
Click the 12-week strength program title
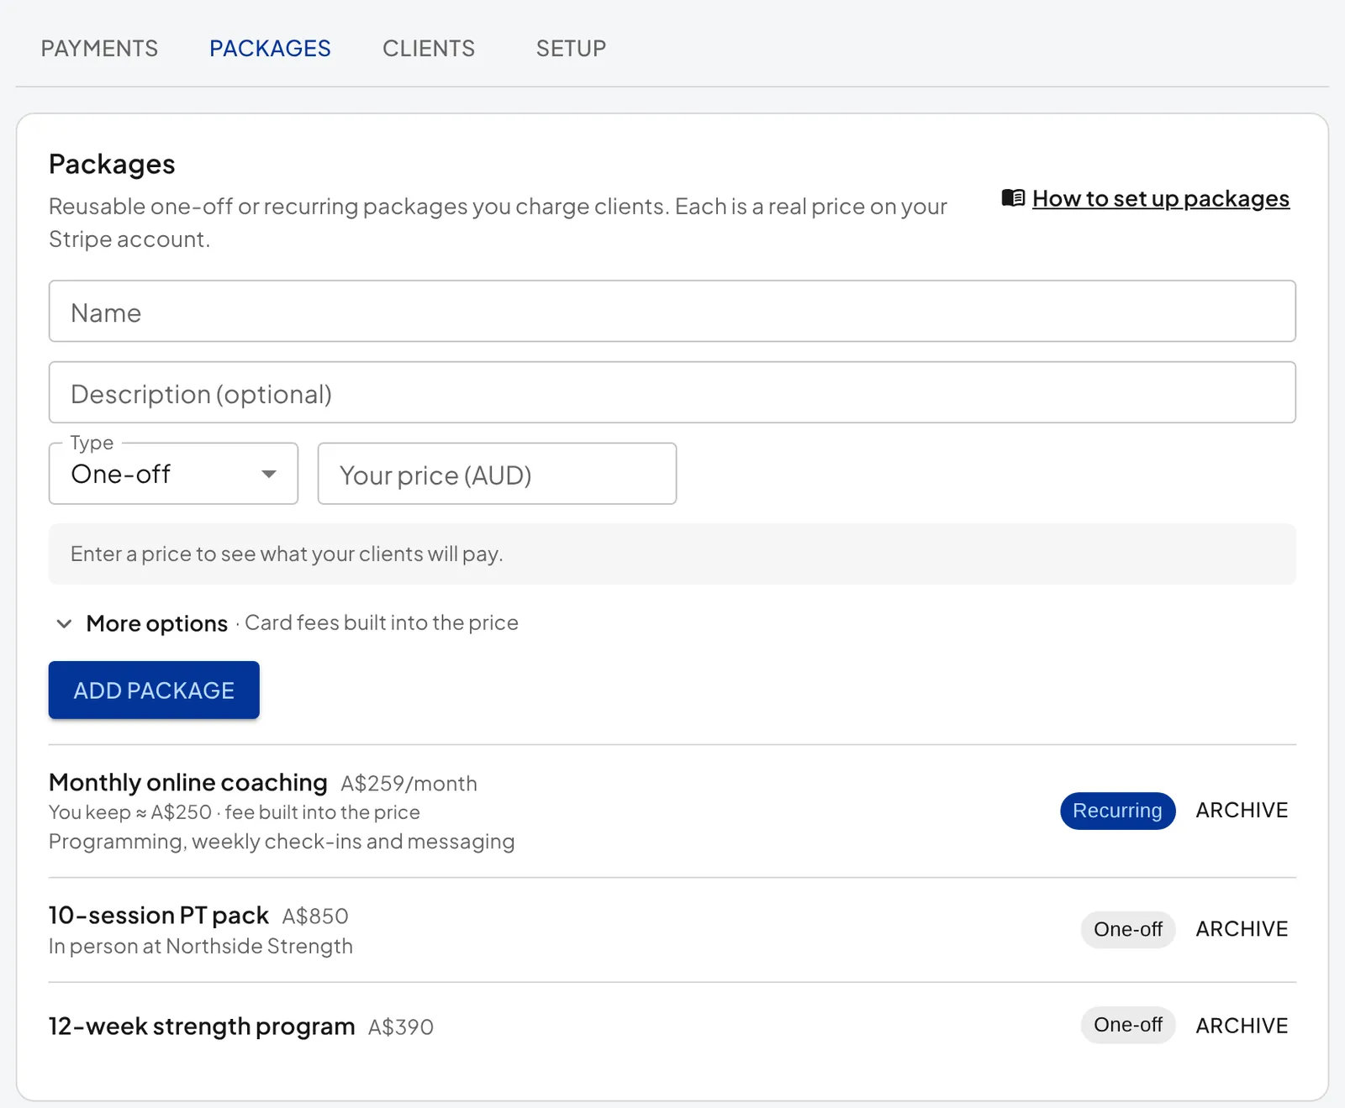202,1027
